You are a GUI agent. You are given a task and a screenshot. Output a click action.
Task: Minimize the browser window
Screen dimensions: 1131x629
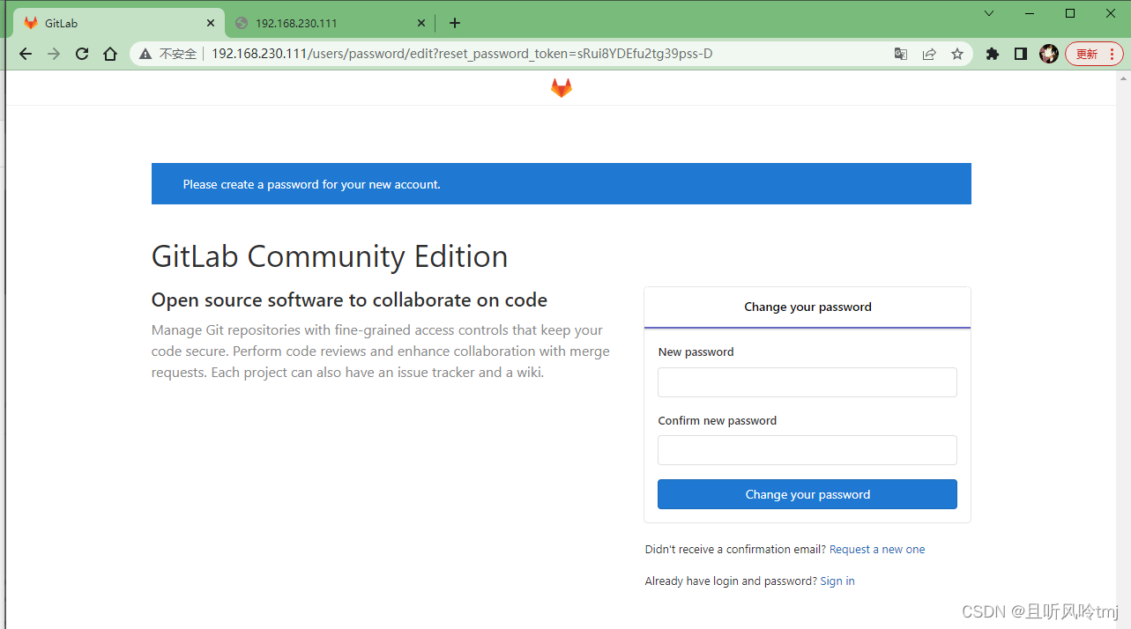click(1030, 13)
